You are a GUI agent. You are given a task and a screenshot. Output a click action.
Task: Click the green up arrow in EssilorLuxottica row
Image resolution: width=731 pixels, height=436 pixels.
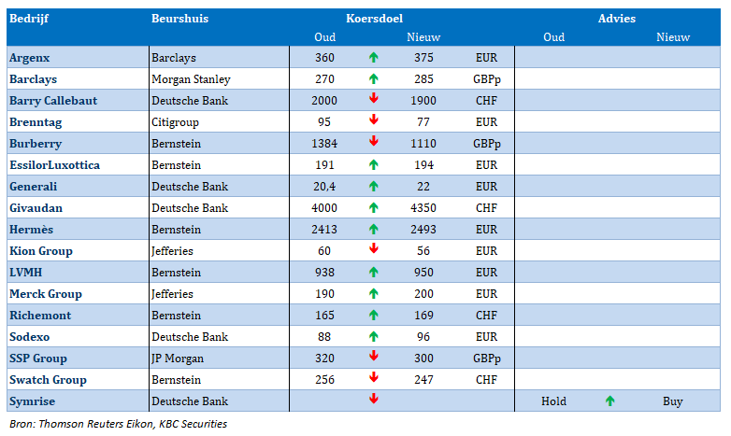(x=373, y=164)
